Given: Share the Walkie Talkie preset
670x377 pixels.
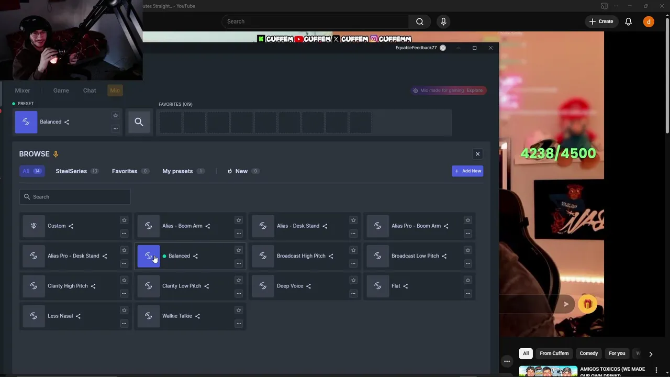Looking at the screenshot, I should click(x=197, y=316).
